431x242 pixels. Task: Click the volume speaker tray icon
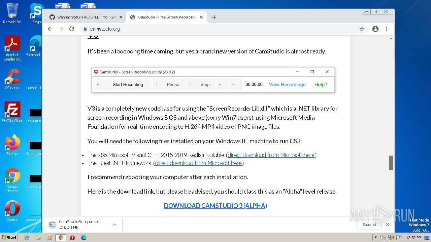pyautogui.click(x=383, y=238)
